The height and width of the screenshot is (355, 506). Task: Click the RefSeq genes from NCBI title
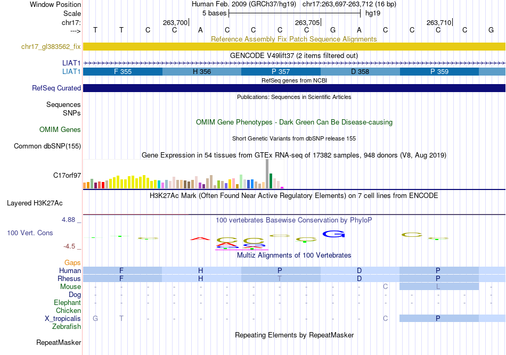coord(294,80)
